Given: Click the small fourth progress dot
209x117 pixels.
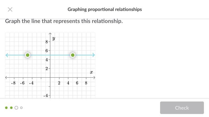Looking at the screenshot, I should [21, 108].
